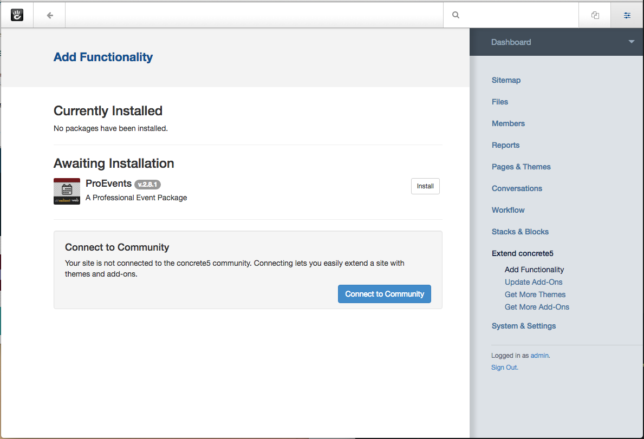This screenshot has width=644, height=439.
Task: Click Connect to Community button
Action: click(385, 294)
